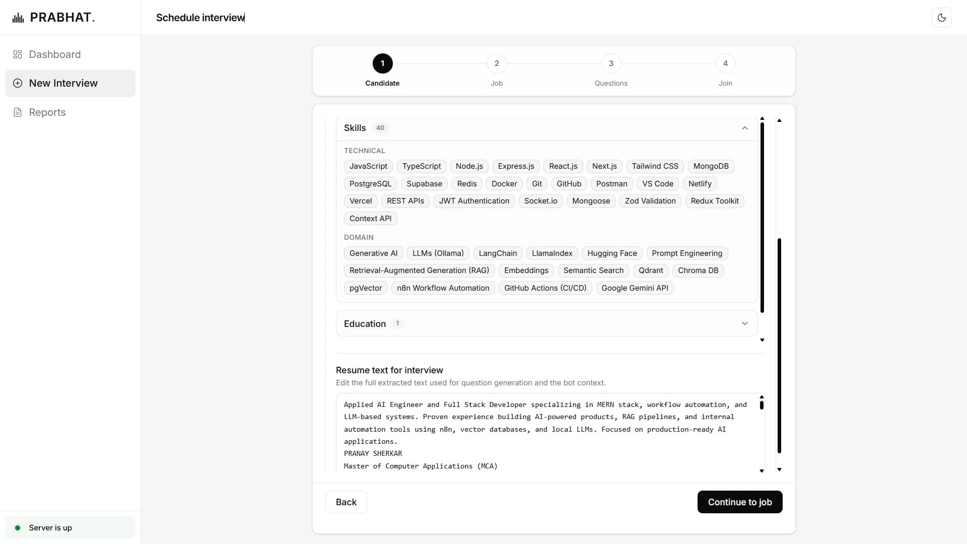Click the Mongoose skill tag
Image resolution: width=967 pixels, height=544 pixels.
[591, 201]
